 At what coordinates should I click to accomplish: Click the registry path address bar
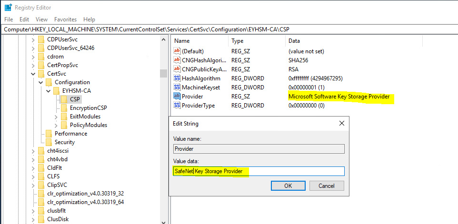(x=229, y=29)
